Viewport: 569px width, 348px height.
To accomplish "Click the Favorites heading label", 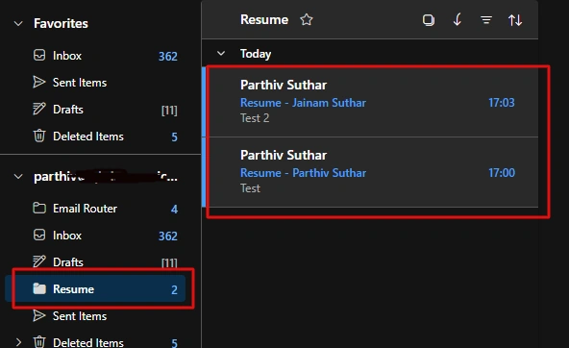I will point(61,24).
